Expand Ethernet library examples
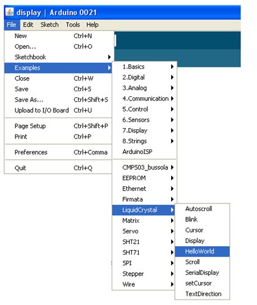This screenshot has height=305, width=257. pyautogui.click(x=144, y=189)
